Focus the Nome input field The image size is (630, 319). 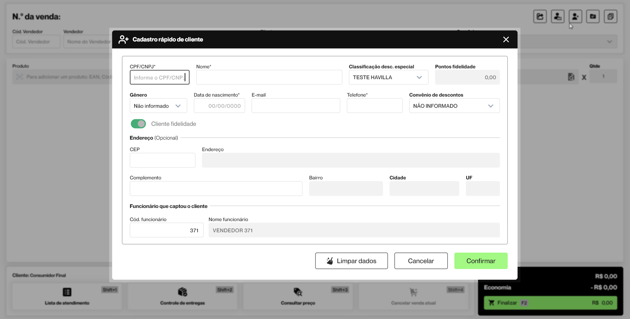pos(269,78)
